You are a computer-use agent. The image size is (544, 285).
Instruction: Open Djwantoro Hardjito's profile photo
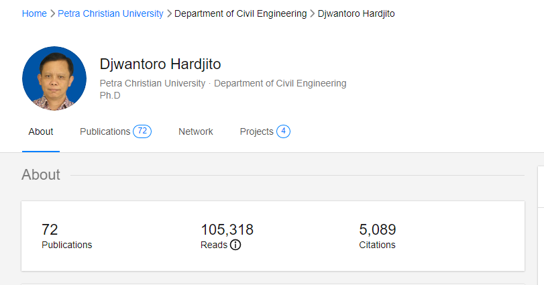[54, 78]
